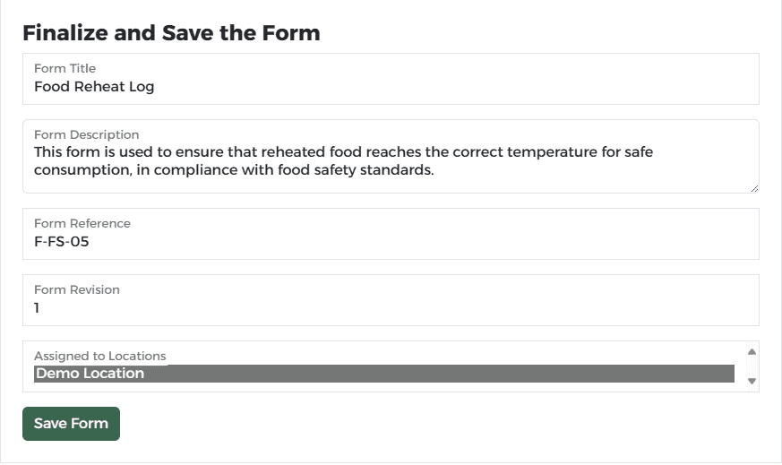
Task: Click the Save Form button
Action: click(71, 424)
